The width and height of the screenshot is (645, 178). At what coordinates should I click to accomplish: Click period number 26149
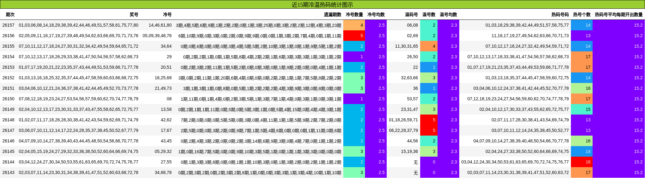8,109
